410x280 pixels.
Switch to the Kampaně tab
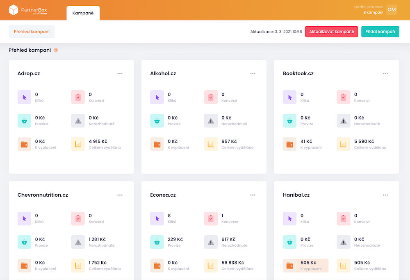pos(83,13)
